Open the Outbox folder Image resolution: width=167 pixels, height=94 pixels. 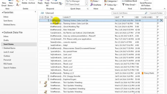(x=7, y=56)
